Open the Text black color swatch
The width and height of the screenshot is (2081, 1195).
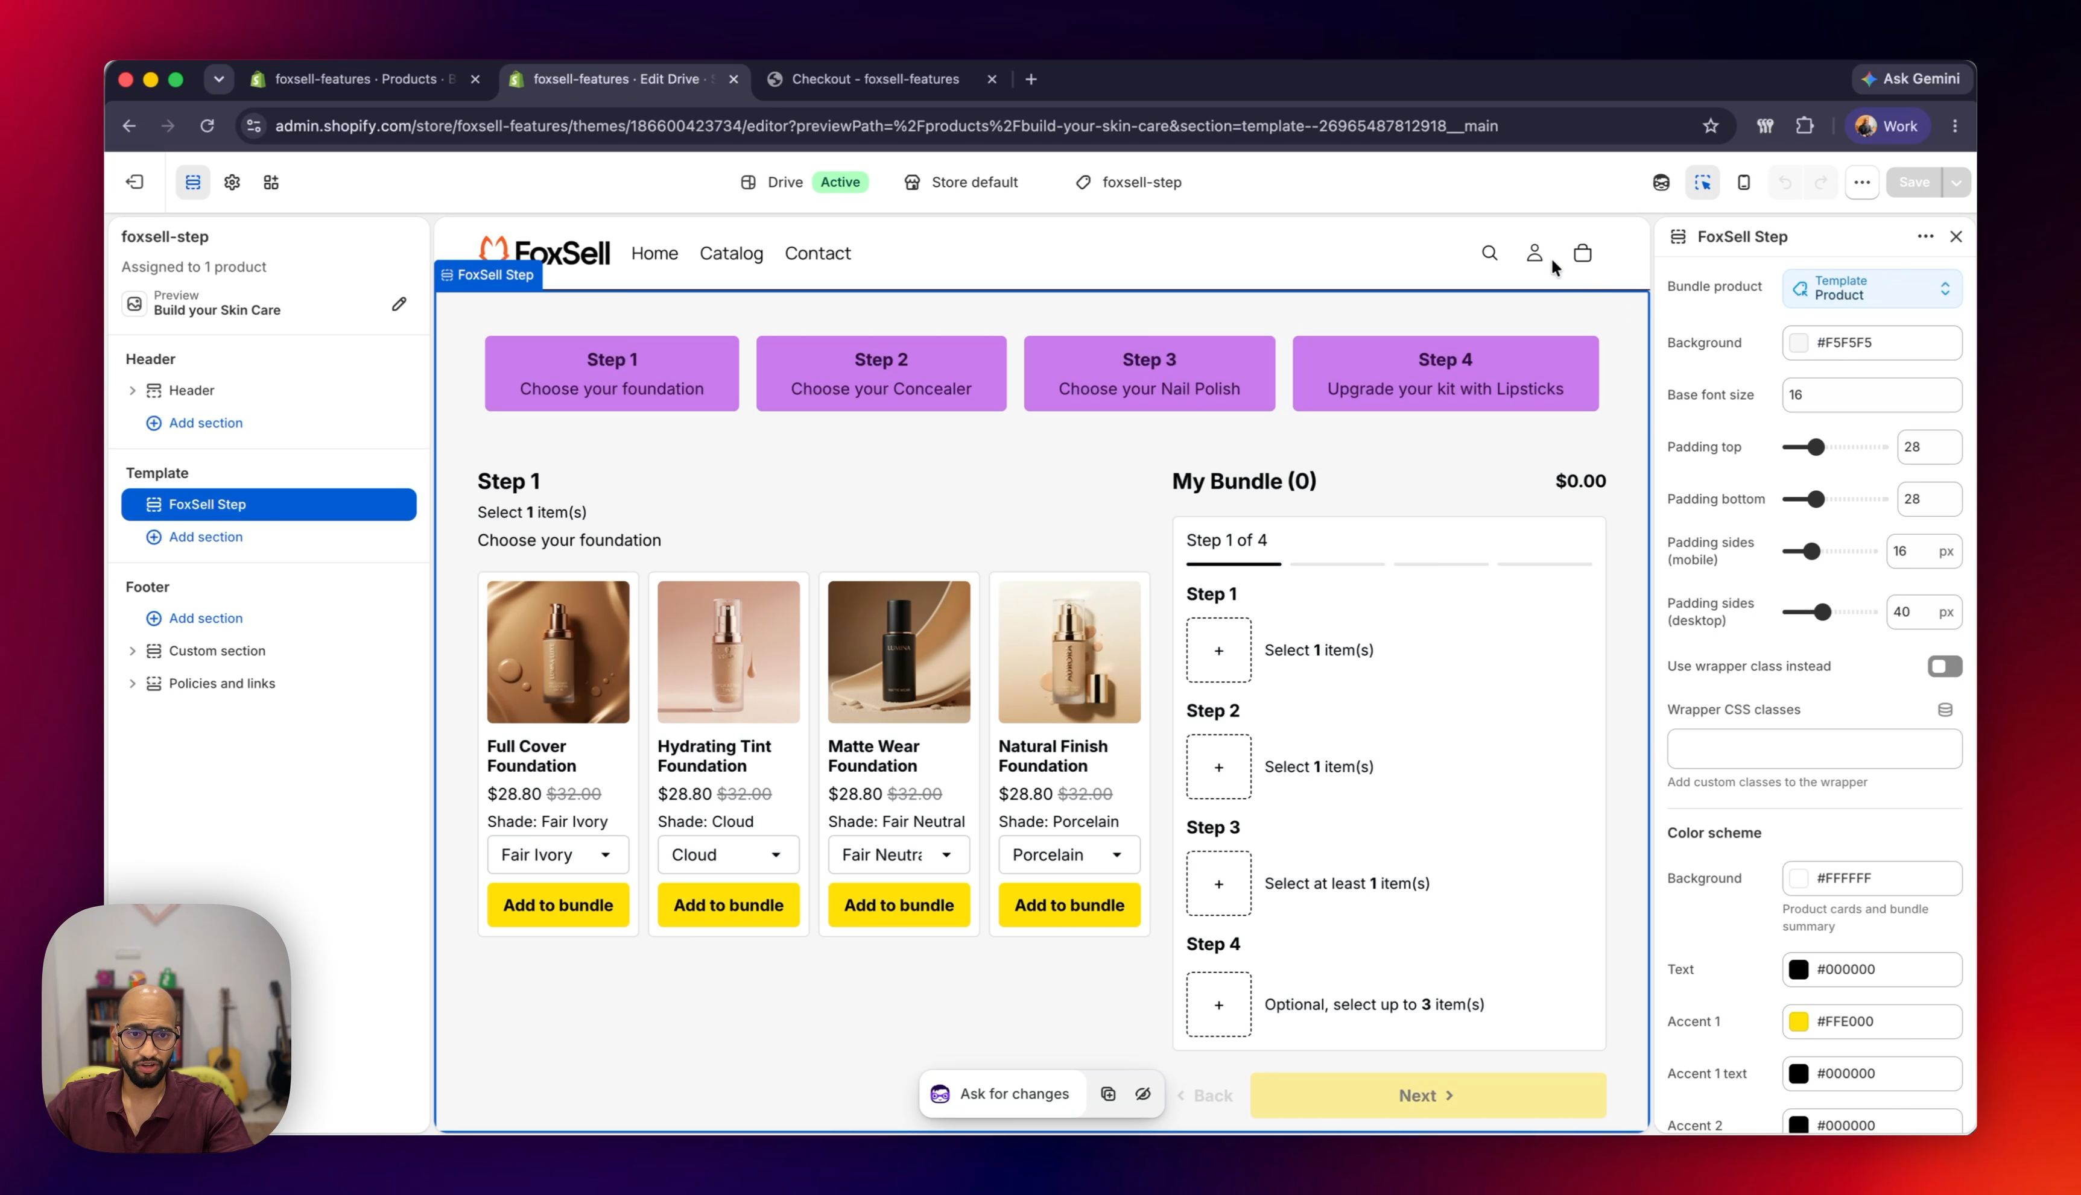point(1799,970)
